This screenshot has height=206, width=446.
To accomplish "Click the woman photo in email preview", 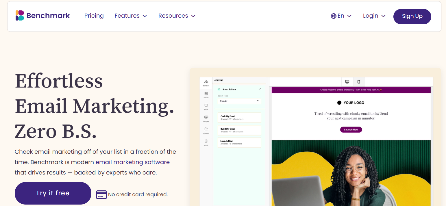I will tap(351, 173).
